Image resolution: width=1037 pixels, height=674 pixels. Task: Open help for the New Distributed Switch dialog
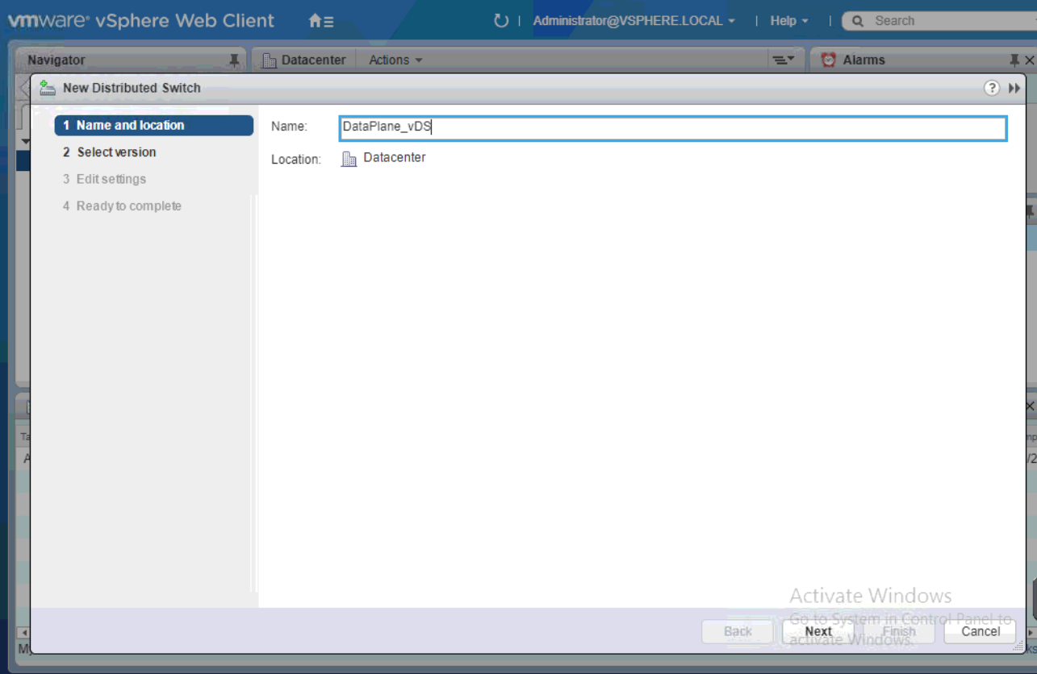click(992, 88)
